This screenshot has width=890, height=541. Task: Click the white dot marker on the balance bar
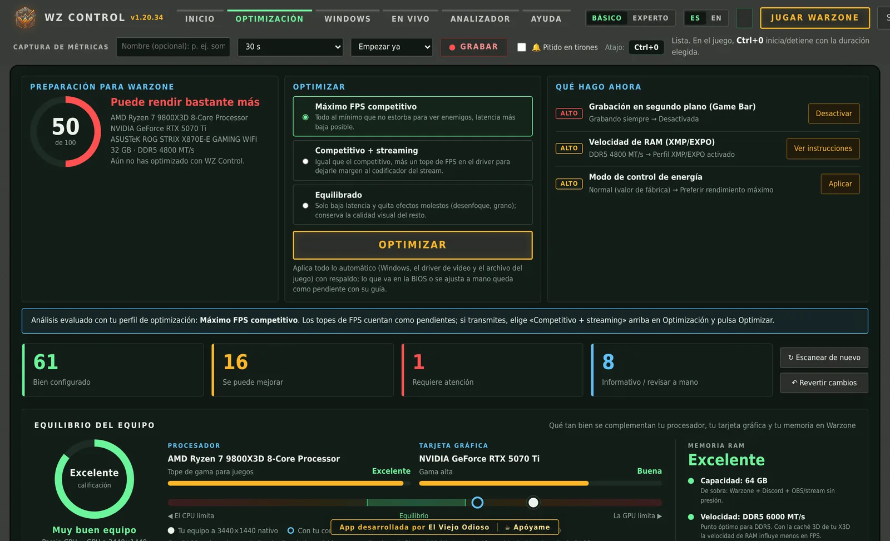click(533, 503)
